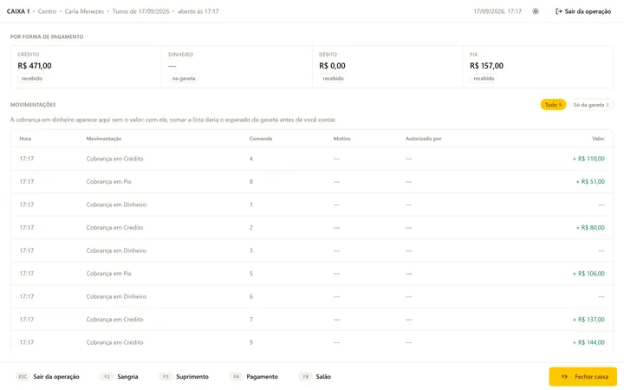Click the + R$ 80,00 value

click(590, 228)
